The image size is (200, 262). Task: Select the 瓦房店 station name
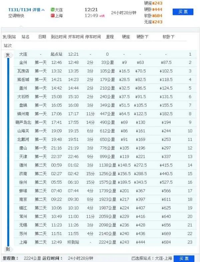click(23, 71)
